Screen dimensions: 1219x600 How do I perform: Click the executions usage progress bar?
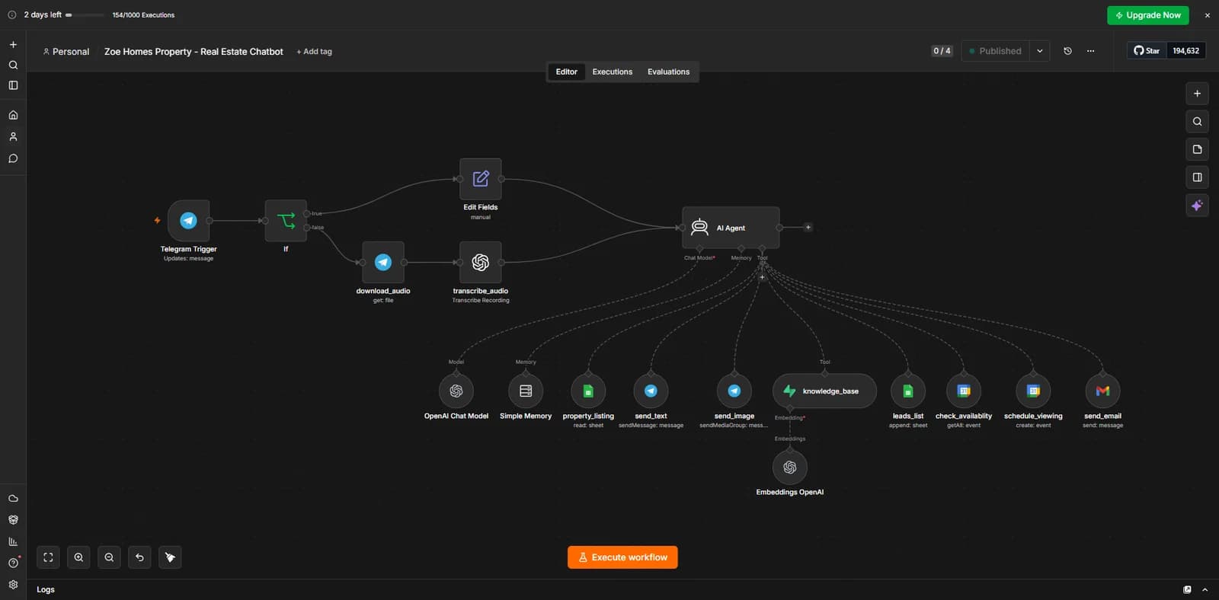85,15
